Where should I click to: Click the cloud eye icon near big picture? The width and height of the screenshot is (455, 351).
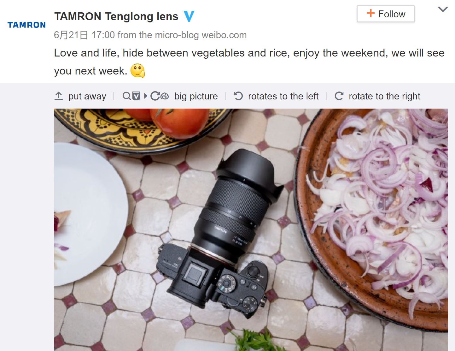[165, 96]
